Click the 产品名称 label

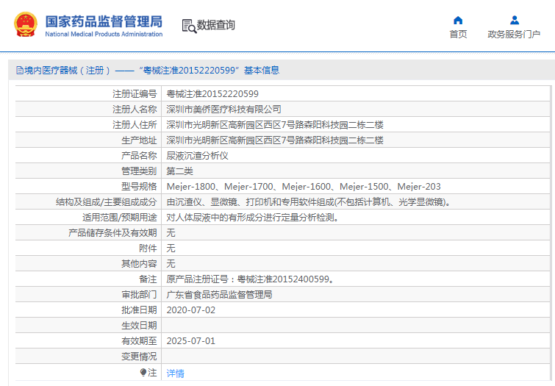pyautogui.click(x=139, y=155)
